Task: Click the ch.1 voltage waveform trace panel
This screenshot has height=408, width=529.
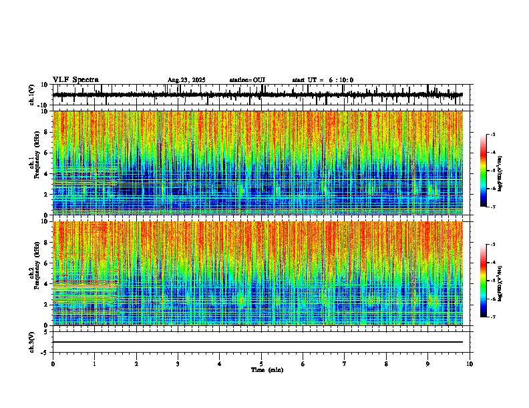Action: 261,95
